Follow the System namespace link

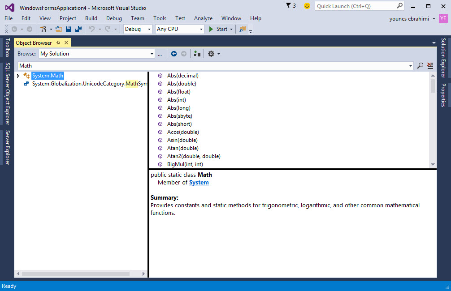[x=199, y=182]
